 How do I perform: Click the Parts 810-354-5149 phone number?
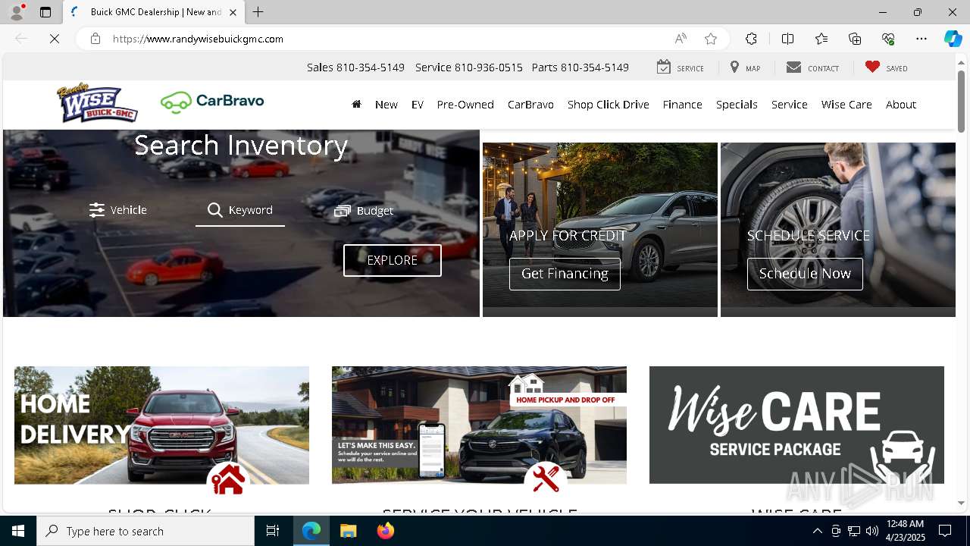pyautogui.click(x=580, y=67)
